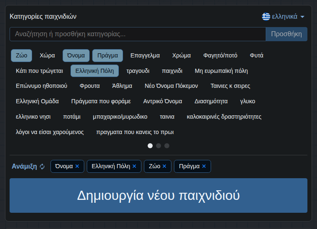This screenshot has height=229, width=317.
Task: Select the Ταινιες κ σειρες category
Action: 230,86
